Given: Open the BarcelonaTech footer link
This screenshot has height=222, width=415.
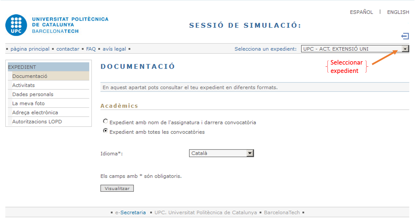Looking at the screenshot, I should [282, 213].
